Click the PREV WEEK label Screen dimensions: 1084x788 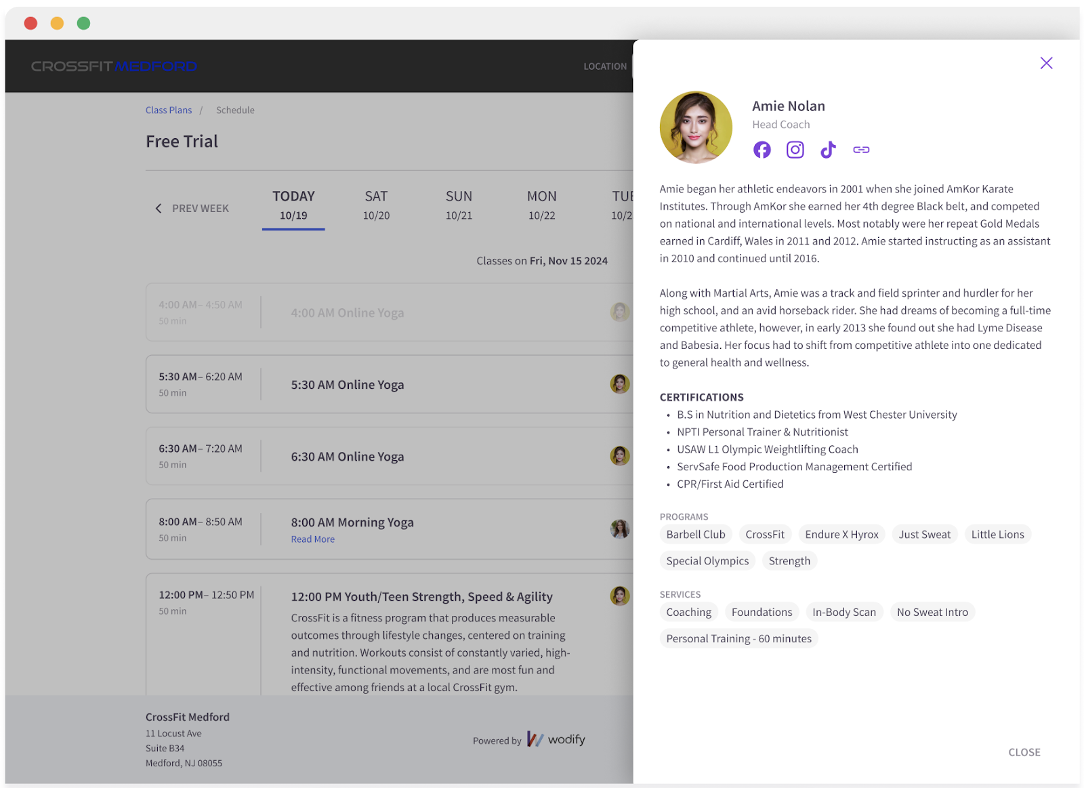pyautogui.click(x=201, y=208)
